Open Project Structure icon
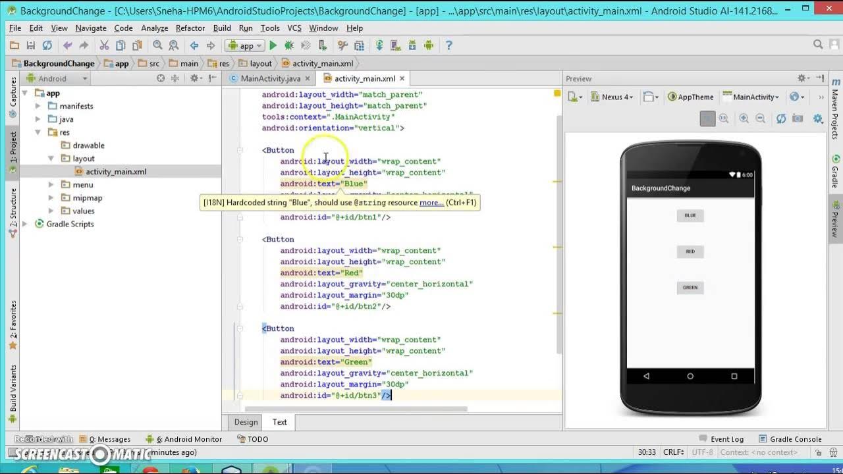Viewport: 843px width, 474px height. click(x=359, y=45)
